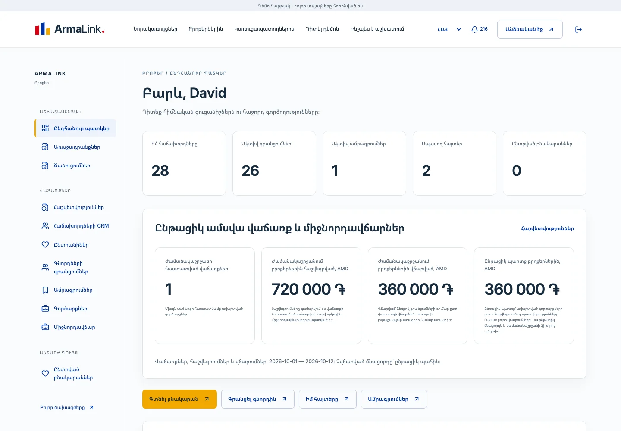Viewport: 621px width, 431px height.
Task: Click the 720 000 ֏ accrued amount
Action: (309, 289)
